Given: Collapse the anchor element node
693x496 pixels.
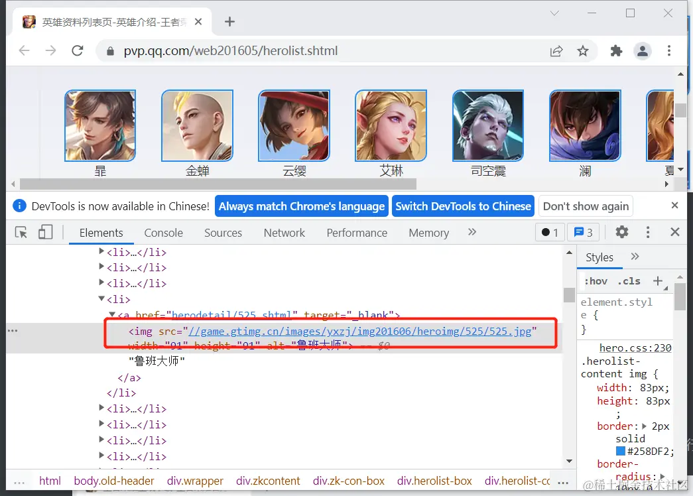Looking at the screenshot, I should click(112, 314).
